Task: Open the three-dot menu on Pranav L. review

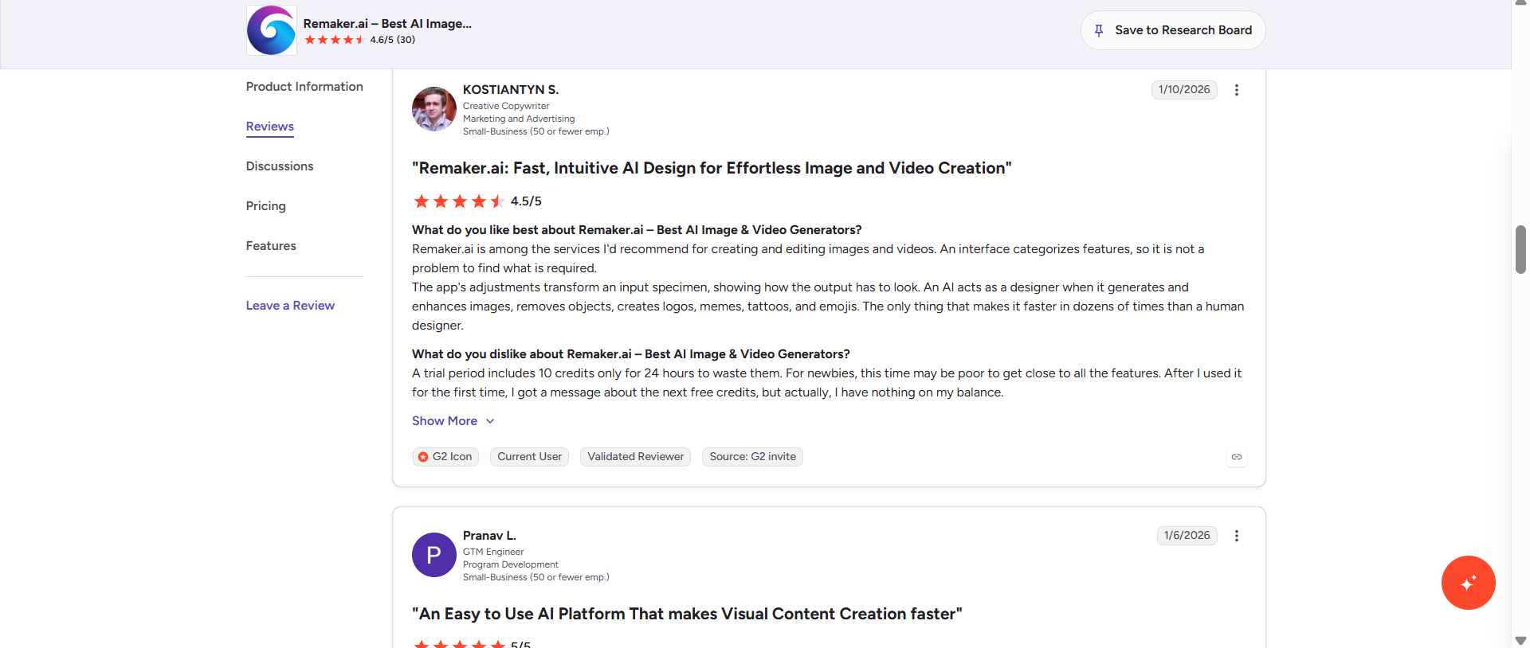Action: click(1237, 536)
